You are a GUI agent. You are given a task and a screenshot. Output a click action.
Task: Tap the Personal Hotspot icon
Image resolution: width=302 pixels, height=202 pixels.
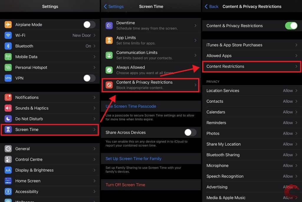pos(8,68)
